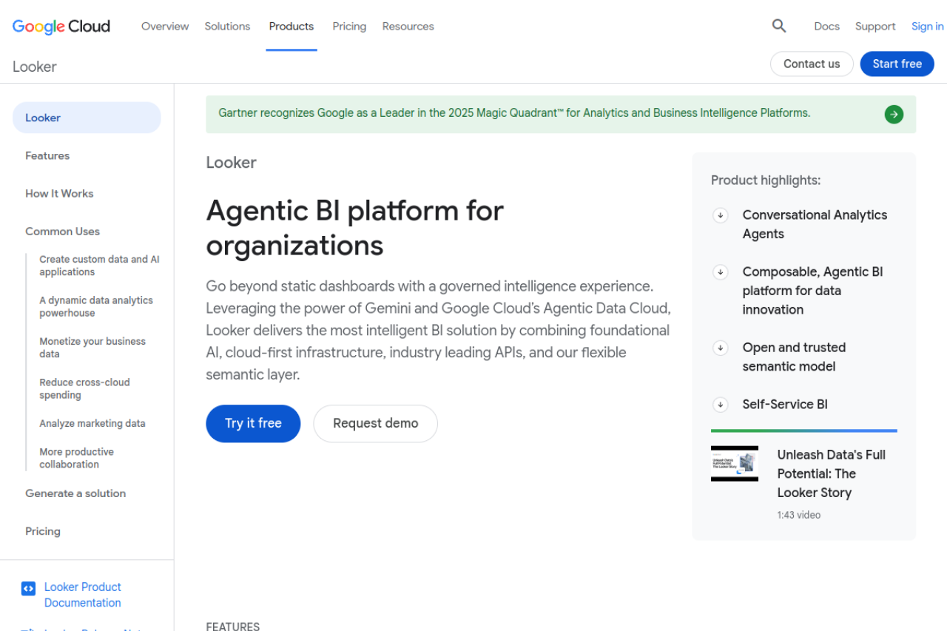This screenshot has width=947, height=631.
Task: Click arrow icon beside Conversational Analytics Agents
Action: click(x=720, y=215)
